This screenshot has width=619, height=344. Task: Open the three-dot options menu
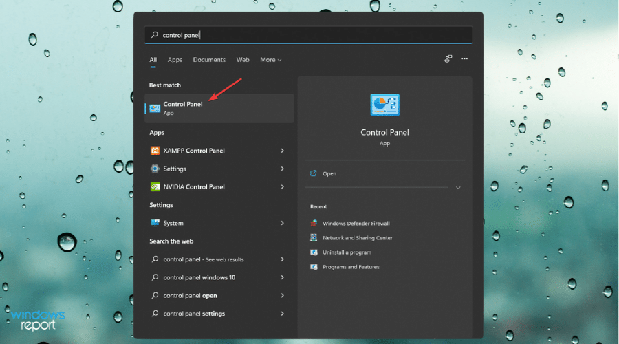(465, 59)
